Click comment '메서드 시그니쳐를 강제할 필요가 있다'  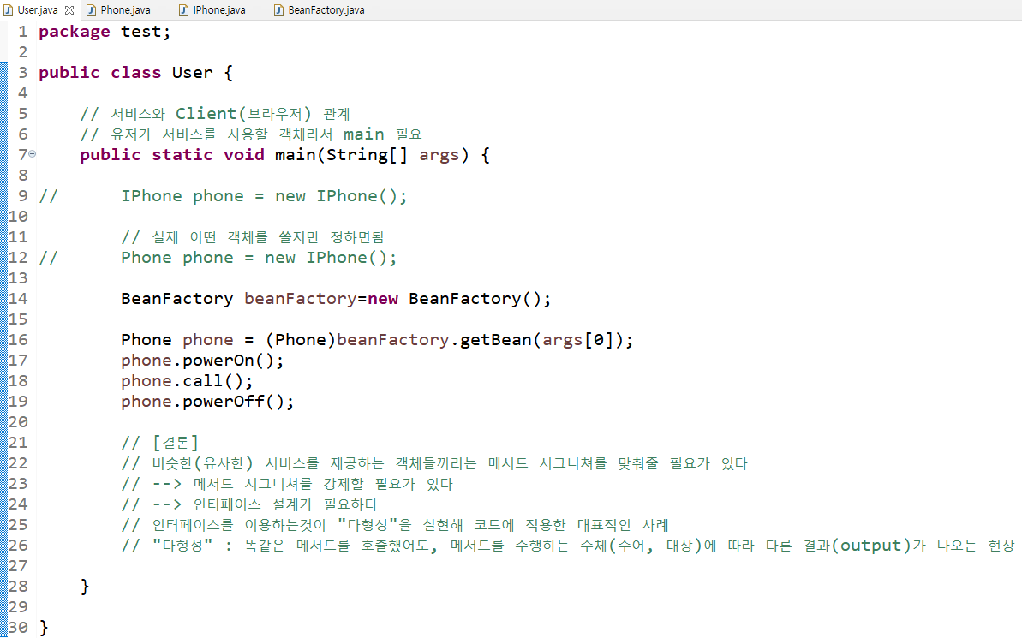coord(323,484)
